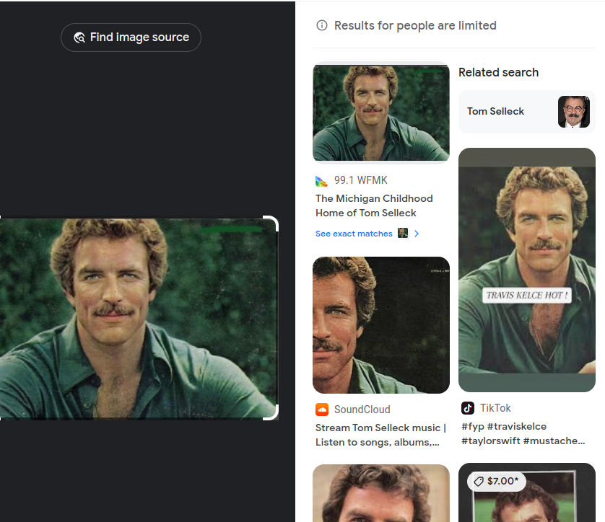This screenshot has width=605, height=522.
Task: Click the bottom-right crop corner handle on image
Action: coord(271,412)
